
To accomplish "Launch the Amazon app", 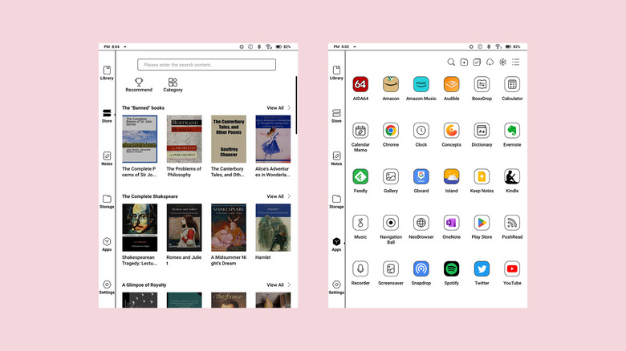I will 391,85.
